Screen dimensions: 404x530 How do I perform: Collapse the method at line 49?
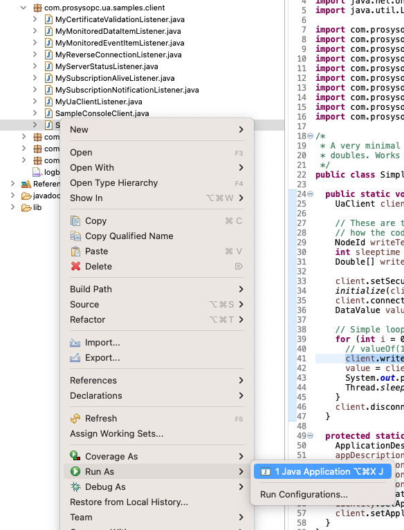(311, 436)
